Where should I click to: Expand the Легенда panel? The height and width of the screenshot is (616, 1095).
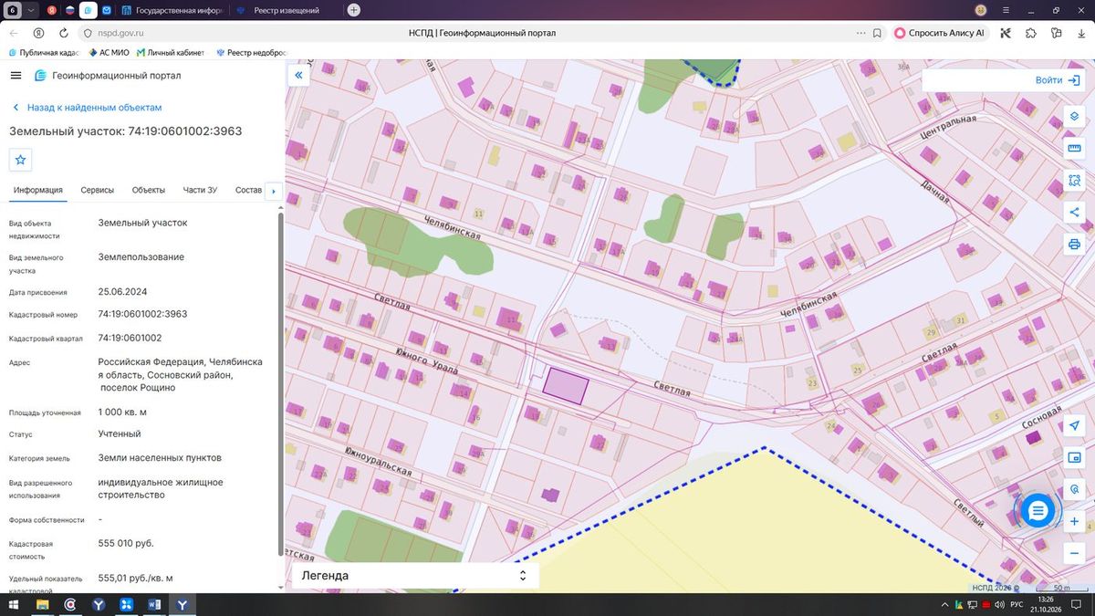[416, 576]
